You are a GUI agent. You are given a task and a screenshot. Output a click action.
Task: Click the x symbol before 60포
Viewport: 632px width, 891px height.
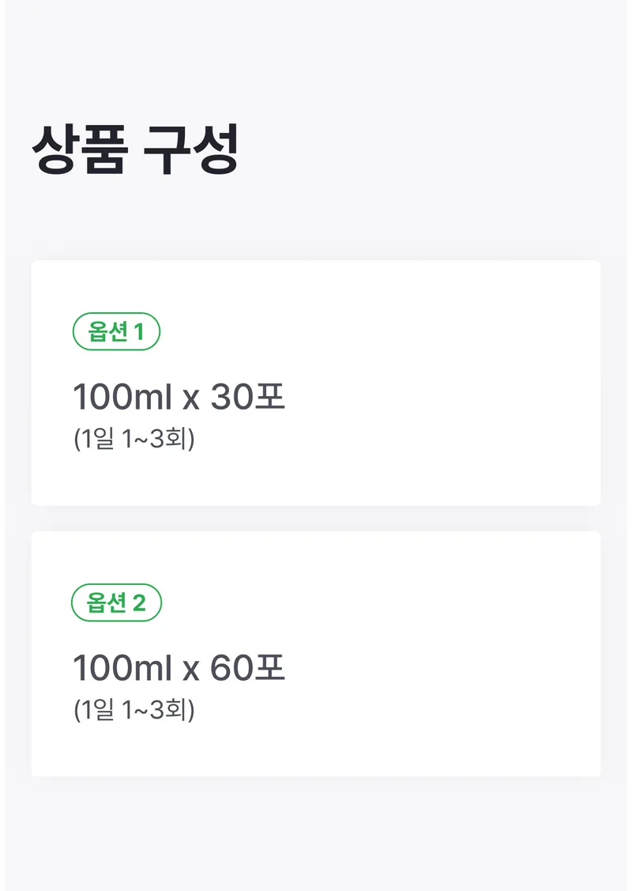tap(190, 670)
